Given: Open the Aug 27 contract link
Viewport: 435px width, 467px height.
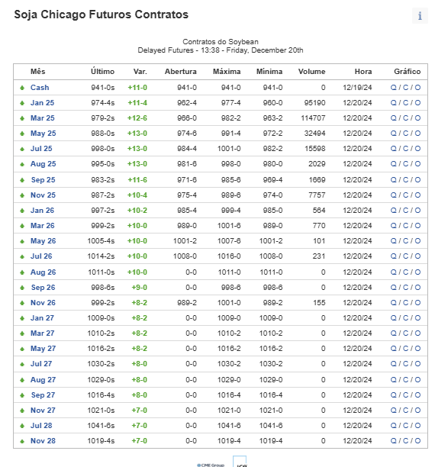Looking at the screenshot, I should coord(43,380).
